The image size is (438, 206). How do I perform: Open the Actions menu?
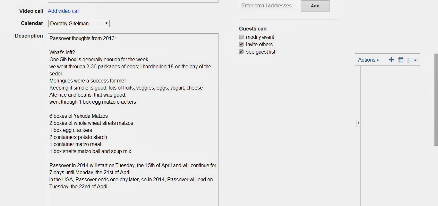[x=368, y=60]
